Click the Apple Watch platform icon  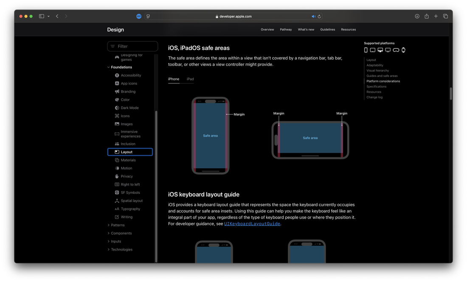[403, 50]
